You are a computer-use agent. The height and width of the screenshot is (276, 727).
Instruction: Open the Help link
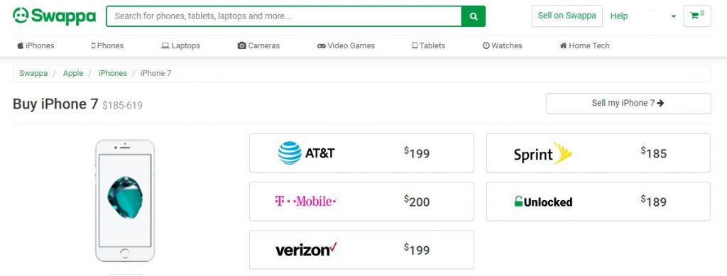[x=618, y=16]
